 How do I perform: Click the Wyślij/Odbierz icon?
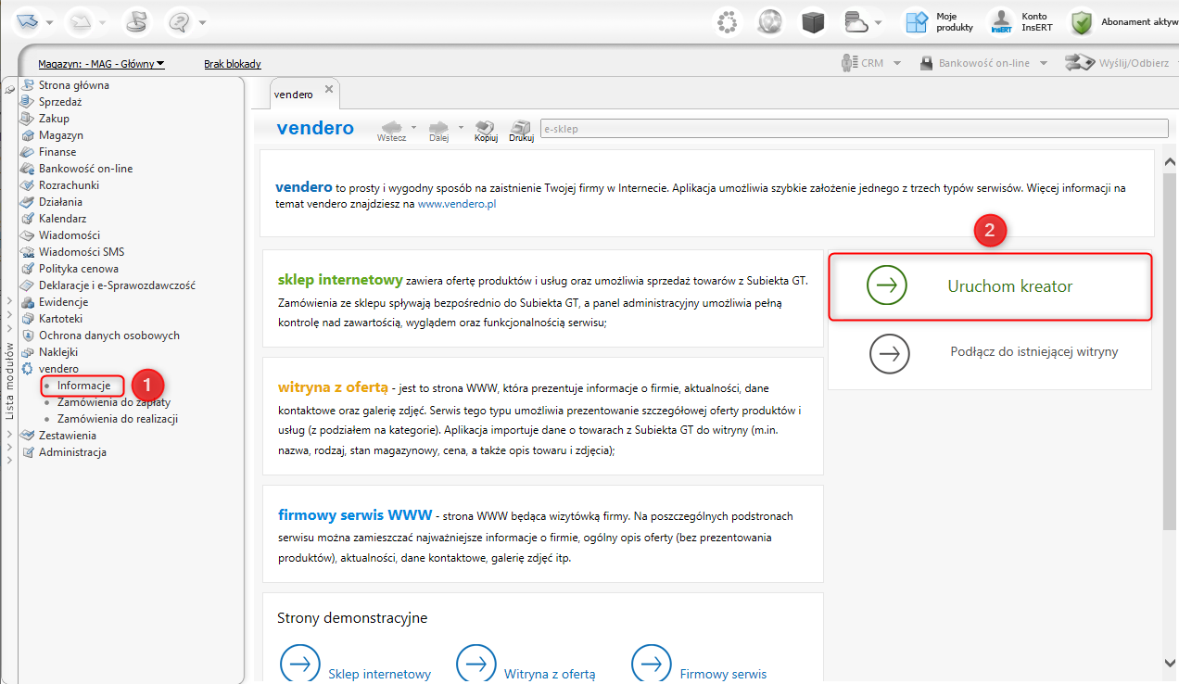pyautogui.click(x=1079, y=63)
